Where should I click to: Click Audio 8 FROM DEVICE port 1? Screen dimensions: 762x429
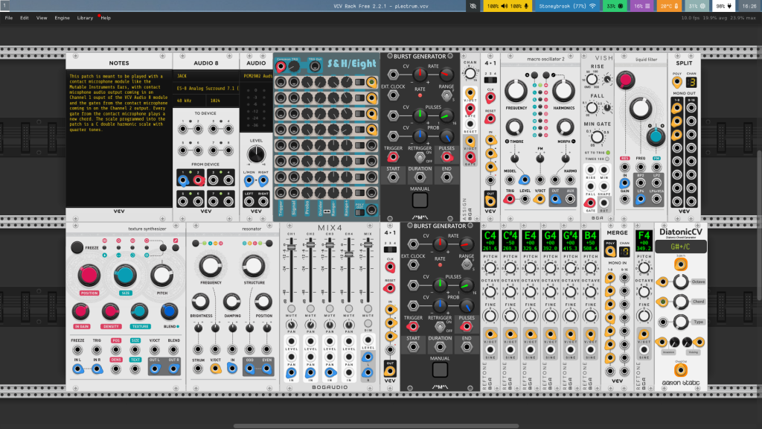pos(183,180)
